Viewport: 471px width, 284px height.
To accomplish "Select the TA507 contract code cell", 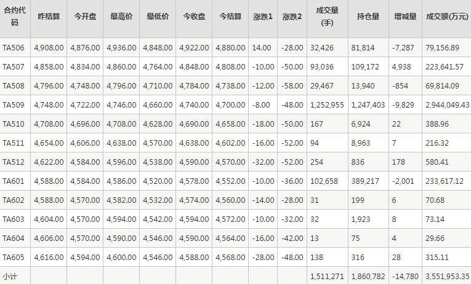I will point(14,67).
